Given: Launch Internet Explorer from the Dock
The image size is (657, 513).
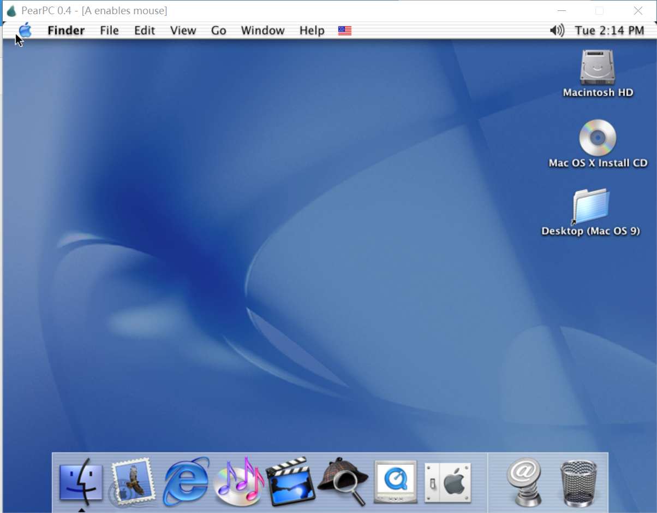Looking at the screenshot, I should [186, 481].
